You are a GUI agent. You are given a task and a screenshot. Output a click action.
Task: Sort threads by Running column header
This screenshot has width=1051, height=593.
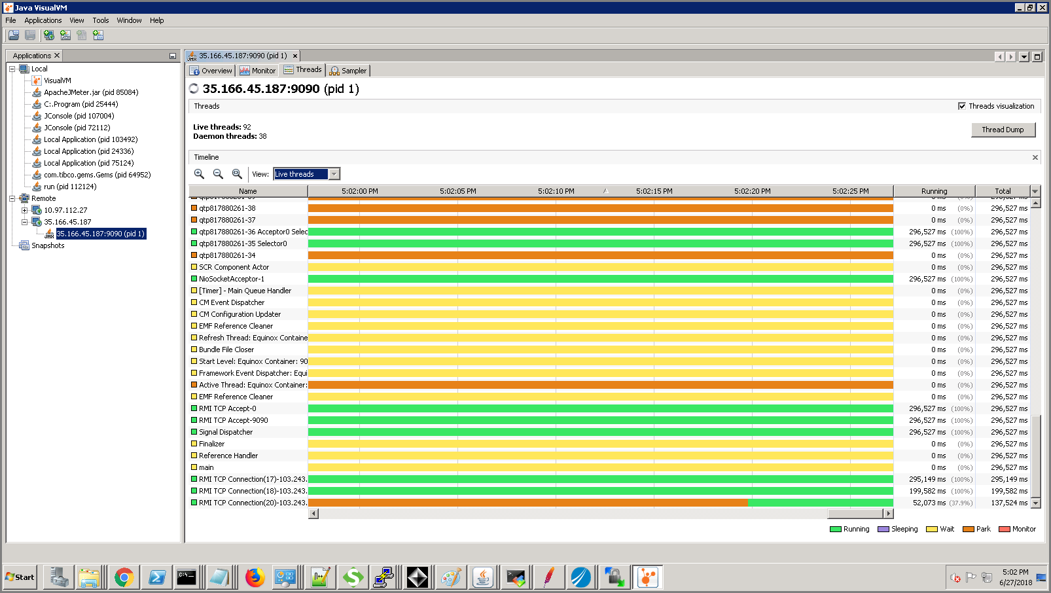[x=934, y=191]
